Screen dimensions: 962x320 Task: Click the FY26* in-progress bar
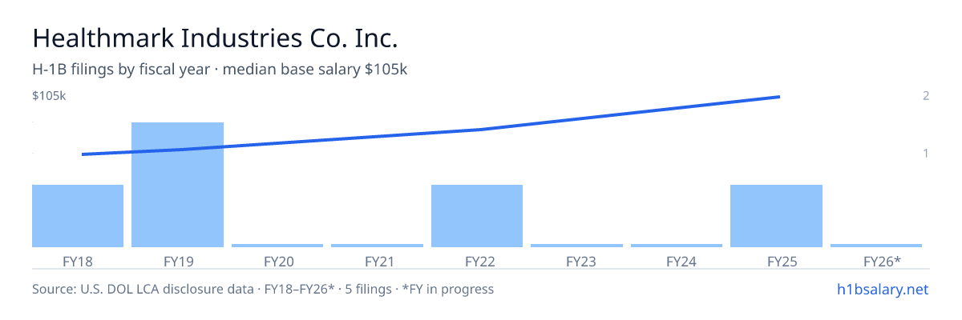tap(876, 246)
